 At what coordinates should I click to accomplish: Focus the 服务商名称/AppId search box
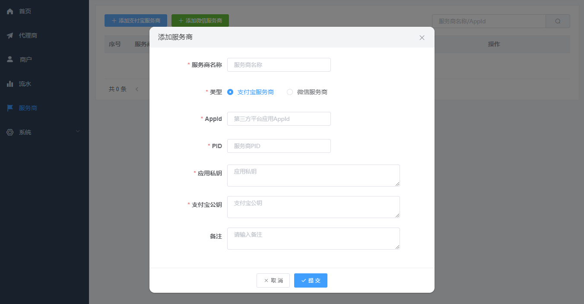coord(488,21)
